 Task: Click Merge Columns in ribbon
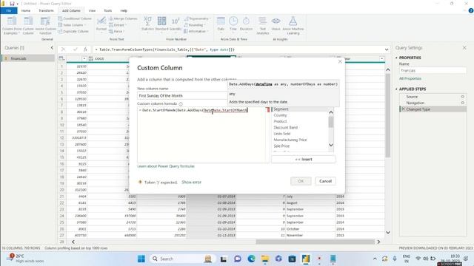pos(123,18)
